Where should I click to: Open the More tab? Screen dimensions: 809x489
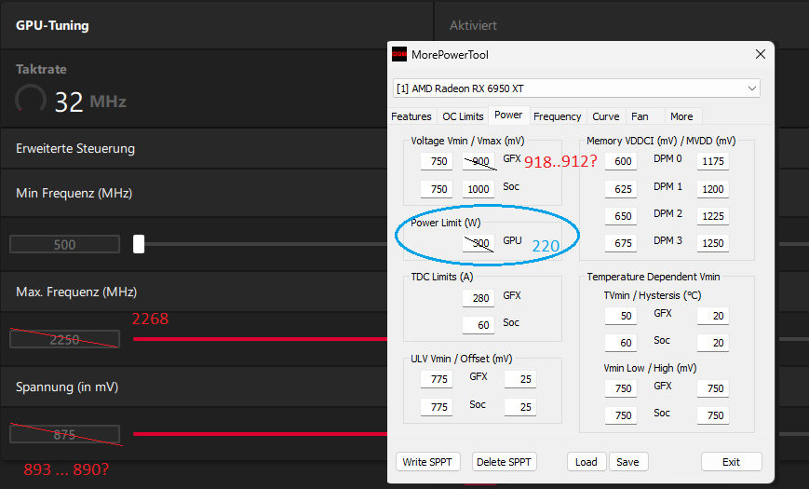(681, 116)
